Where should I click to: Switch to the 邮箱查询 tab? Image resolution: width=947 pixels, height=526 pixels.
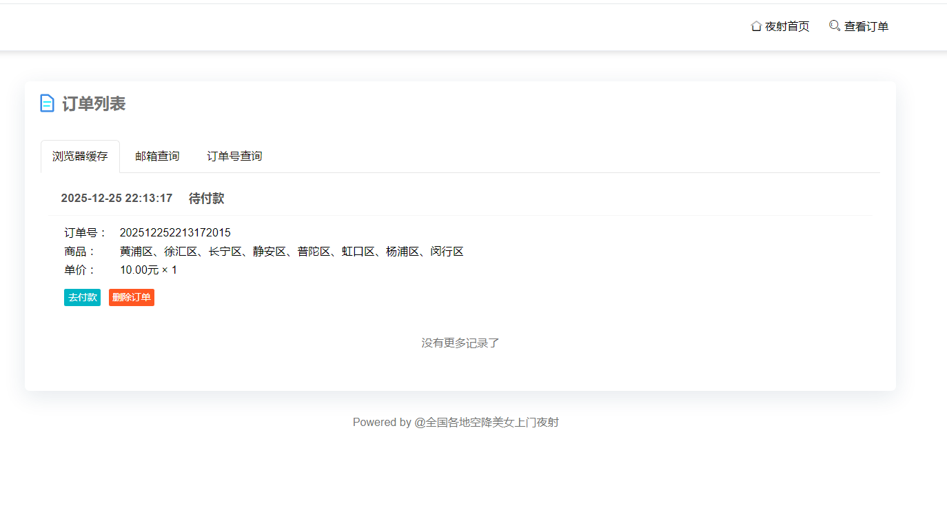[157, 156]
